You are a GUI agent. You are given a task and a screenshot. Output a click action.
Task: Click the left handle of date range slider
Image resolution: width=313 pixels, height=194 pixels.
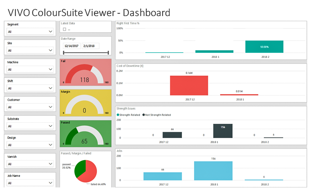click(64, 53)
